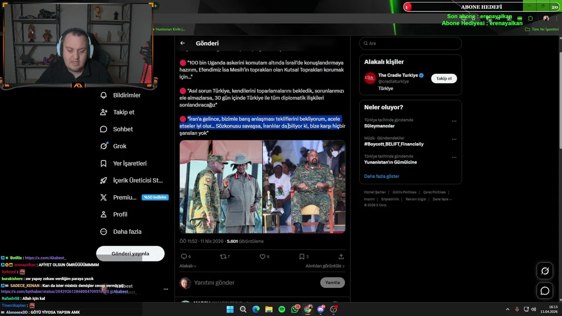The height and width of the screenshot is (316, 562).
Task: Follow The Cradle Turkiye with Takip et
Action: (x=444, y=79)
